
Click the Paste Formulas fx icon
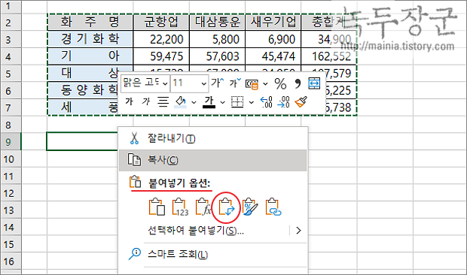tap(203, 207)
